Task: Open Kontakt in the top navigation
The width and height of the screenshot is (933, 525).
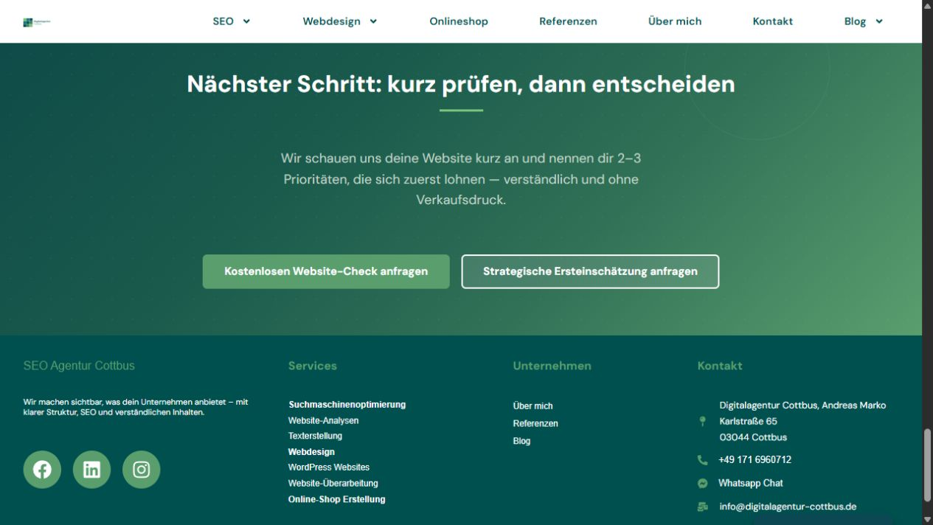Action: [x=772, y=21]
